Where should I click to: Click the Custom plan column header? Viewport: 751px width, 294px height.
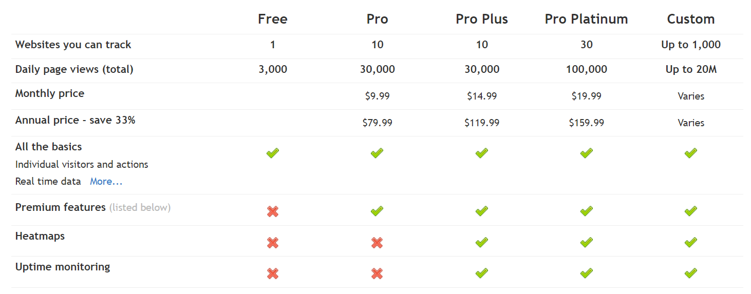(x=691, y=19)
